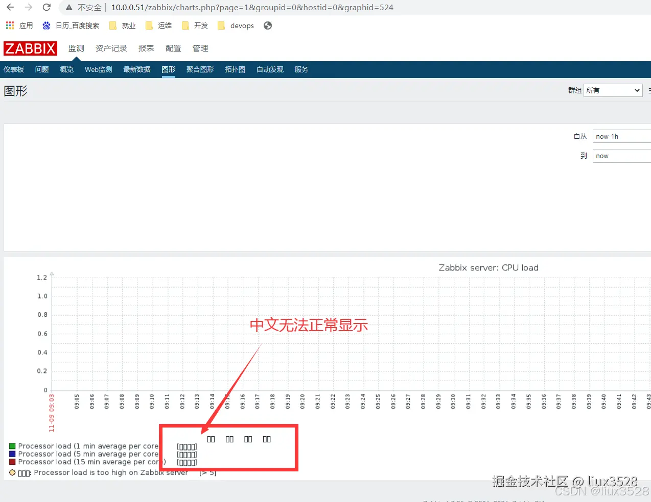The height and width of the screenshot is (502, 651).
Task: Click the globe bookmark icon
Action: pos(268,26)
